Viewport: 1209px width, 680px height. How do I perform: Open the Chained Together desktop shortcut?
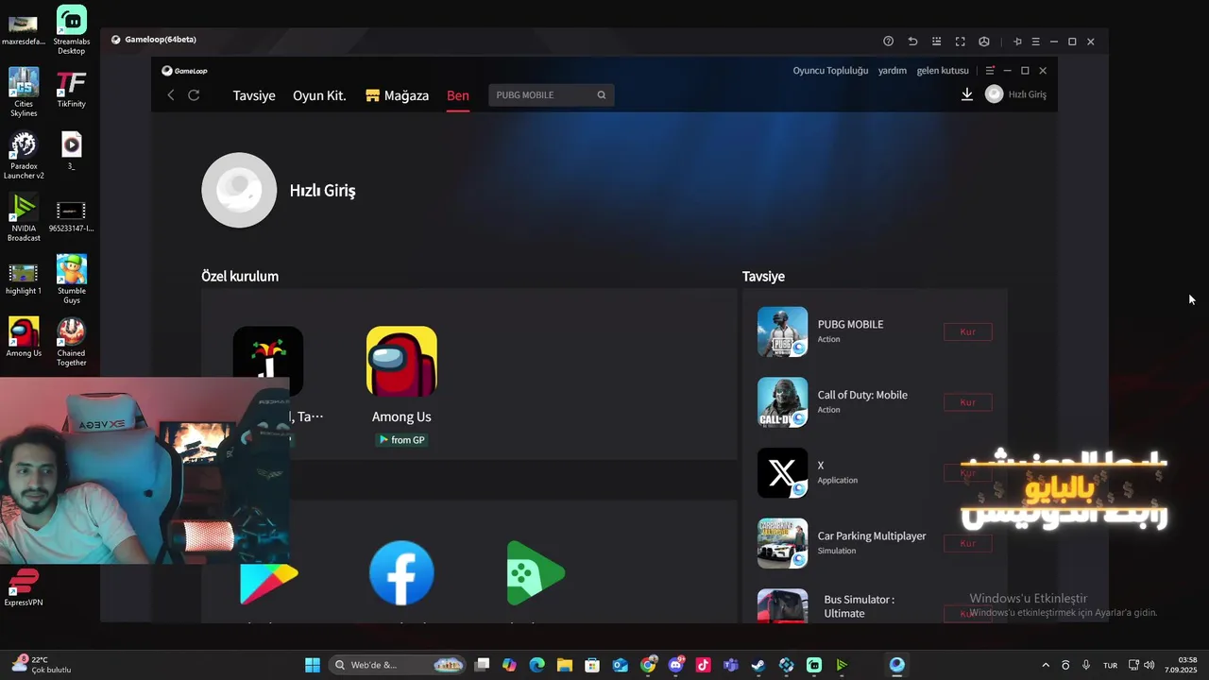coord(72,342)
